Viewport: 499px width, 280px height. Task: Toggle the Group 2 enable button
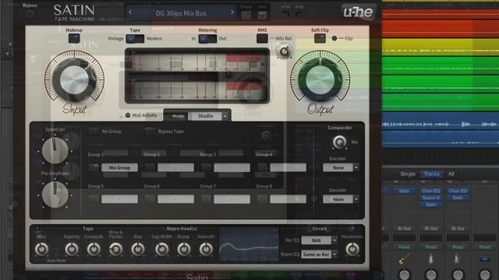pos(150,166)
